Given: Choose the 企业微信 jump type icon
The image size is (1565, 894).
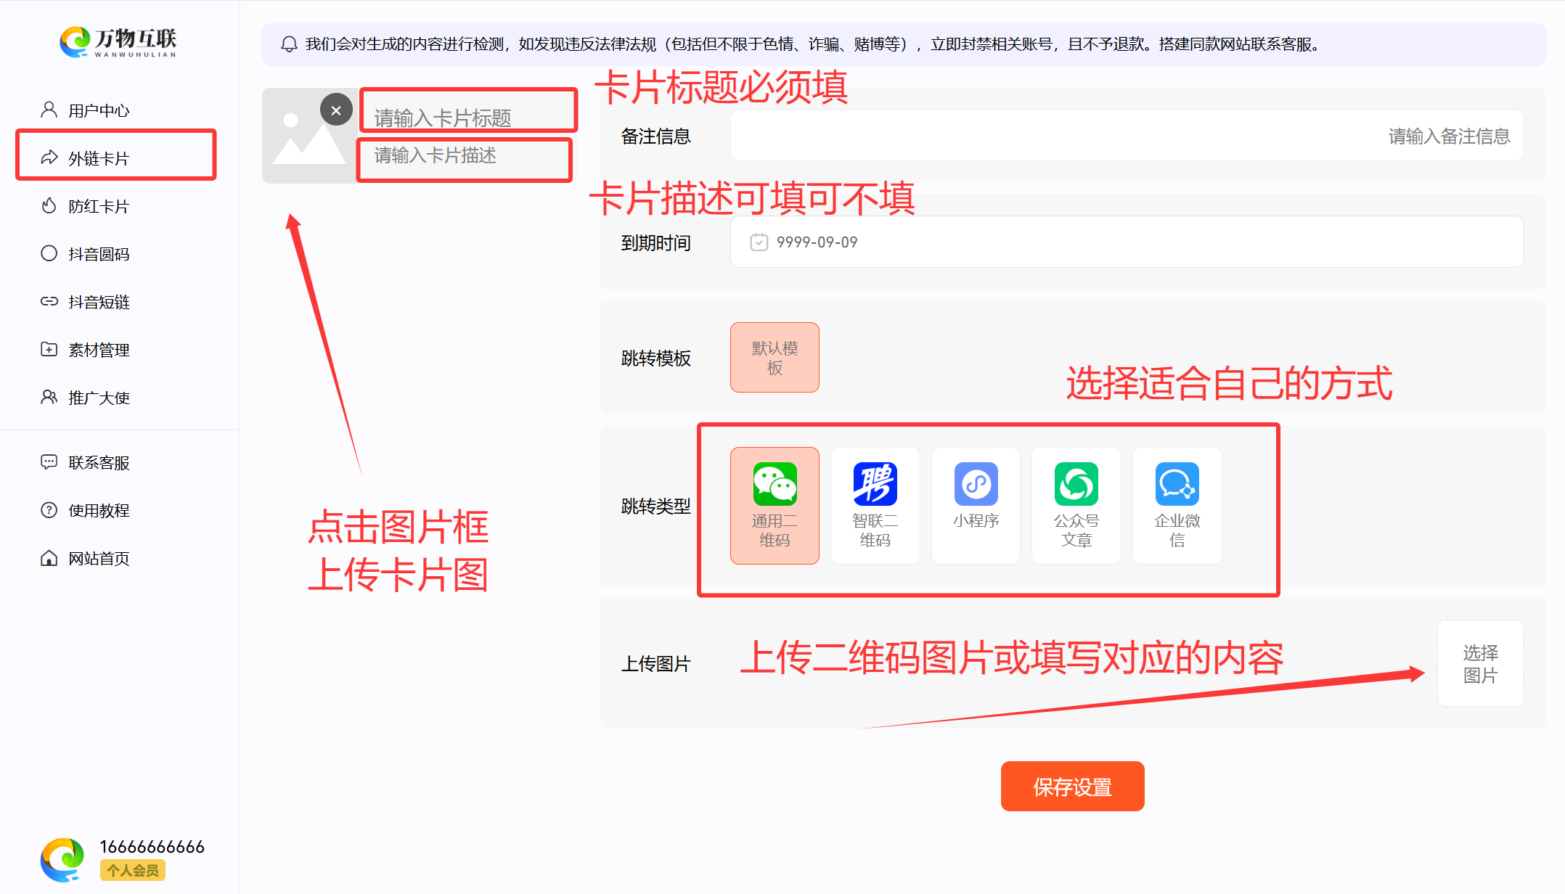Looking at the screenshot, I should click(1177, 484).
